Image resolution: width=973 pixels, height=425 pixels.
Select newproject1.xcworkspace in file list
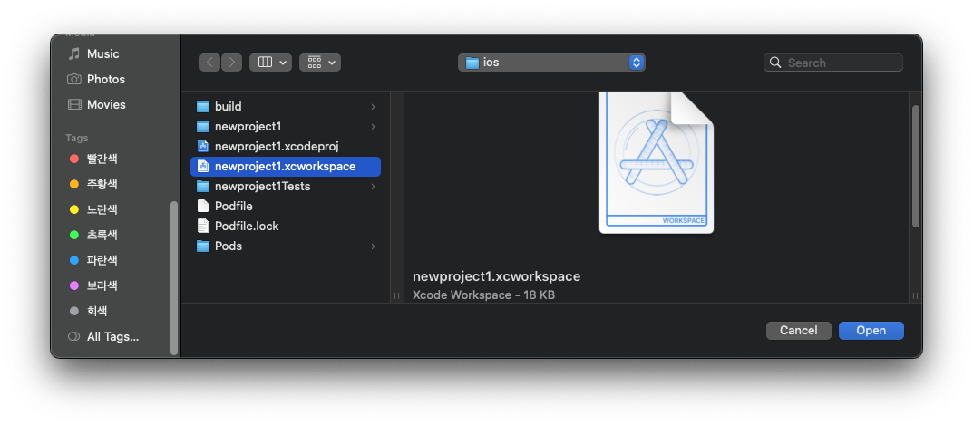[x=286, y=166]
